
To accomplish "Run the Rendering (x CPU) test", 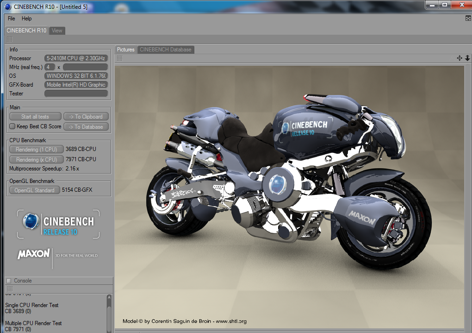I will pos(37,159).
